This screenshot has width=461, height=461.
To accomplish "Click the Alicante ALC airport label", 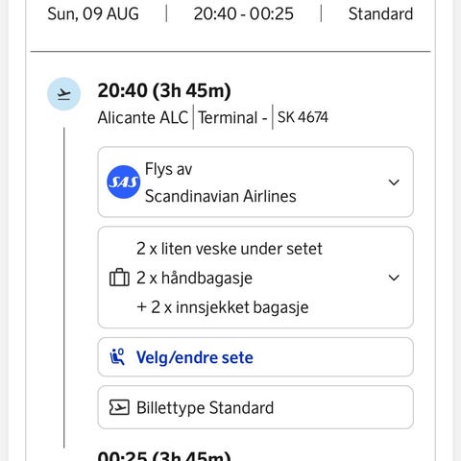I will tap(143, 117).
